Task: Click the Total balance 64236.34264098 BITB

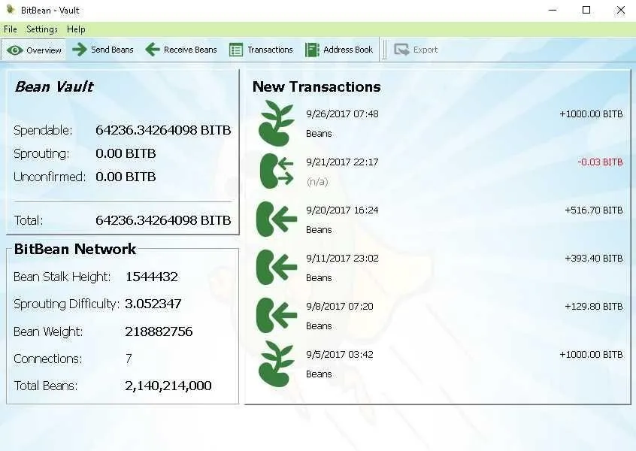Action: (163, 220)
